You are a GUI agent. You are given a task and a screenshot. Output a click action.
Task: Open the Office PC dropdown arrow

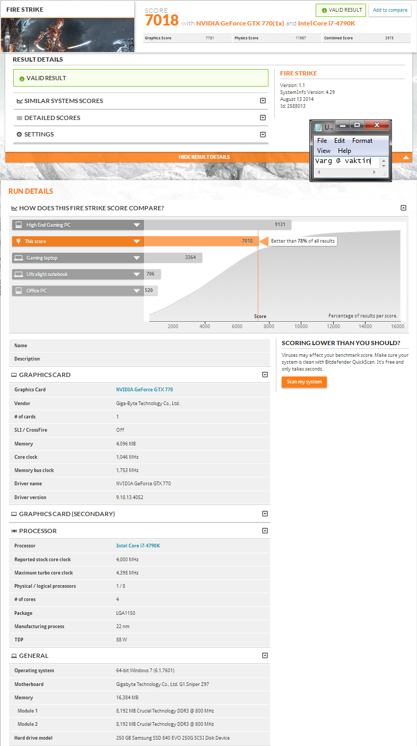tap(137, 291)
